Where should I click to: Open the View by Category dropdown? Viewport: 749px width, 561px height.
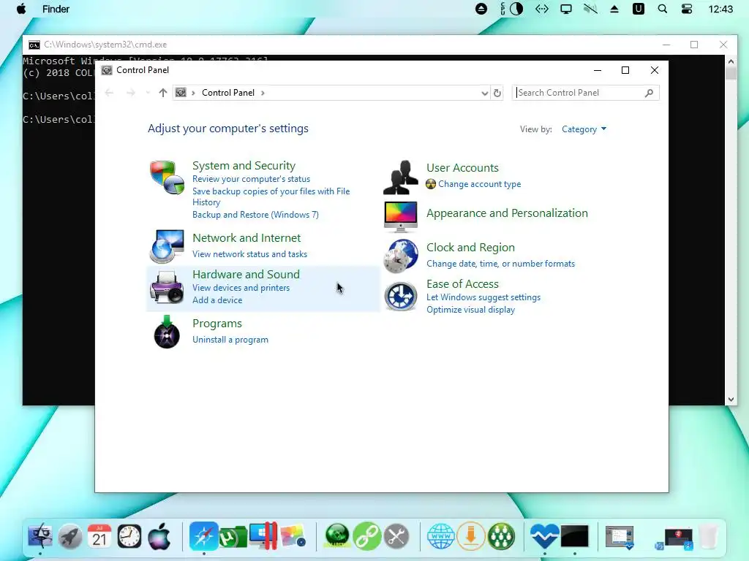(584, 129)
